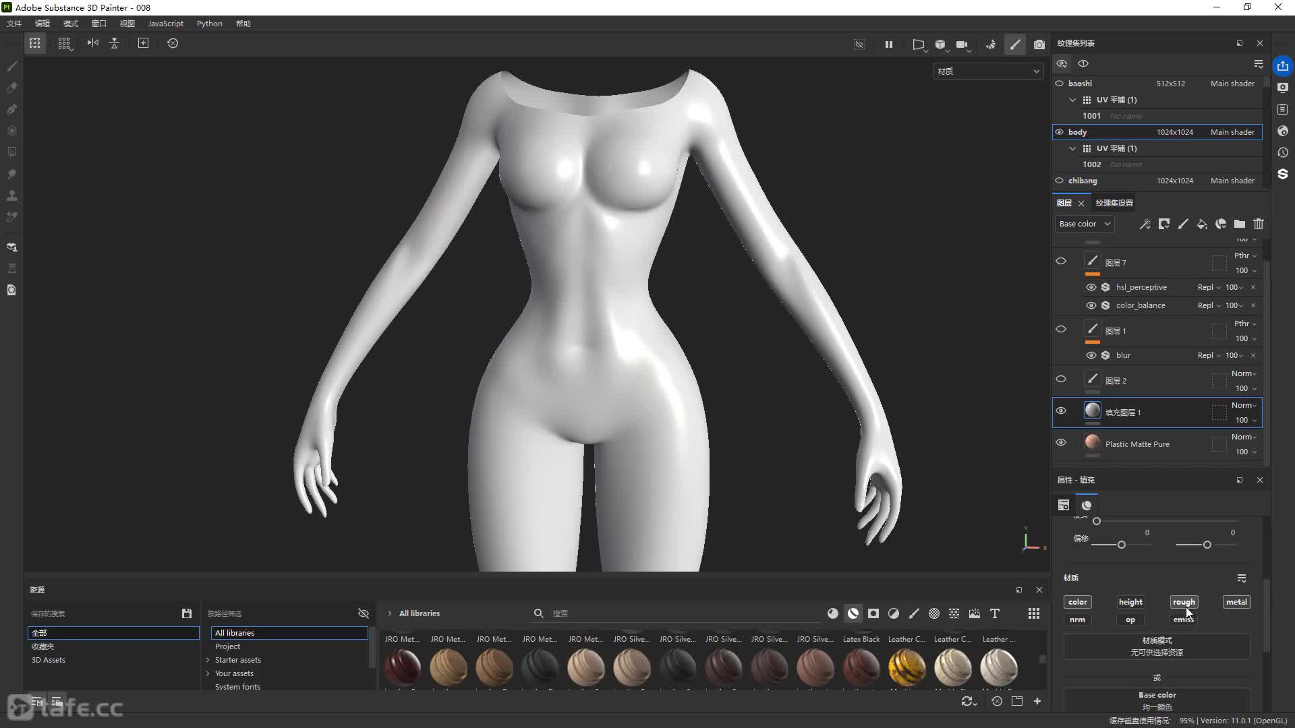Image resolution: width=1295 pixels, height=728 pixels.
Task: Toggle visibility of hsl_perceptive filter
Action: coord(1091,287)
